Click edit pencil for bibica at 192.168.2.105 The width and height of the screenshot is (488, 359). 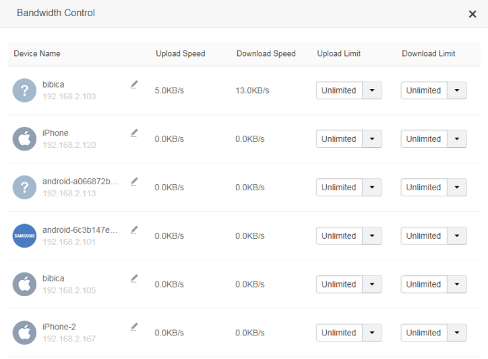coord(134,279)
